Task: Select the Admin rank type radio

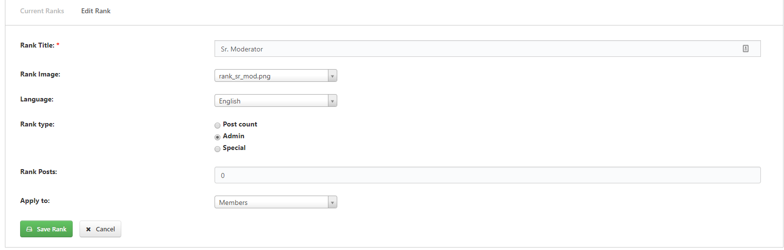Action: [x=217, y=137]
